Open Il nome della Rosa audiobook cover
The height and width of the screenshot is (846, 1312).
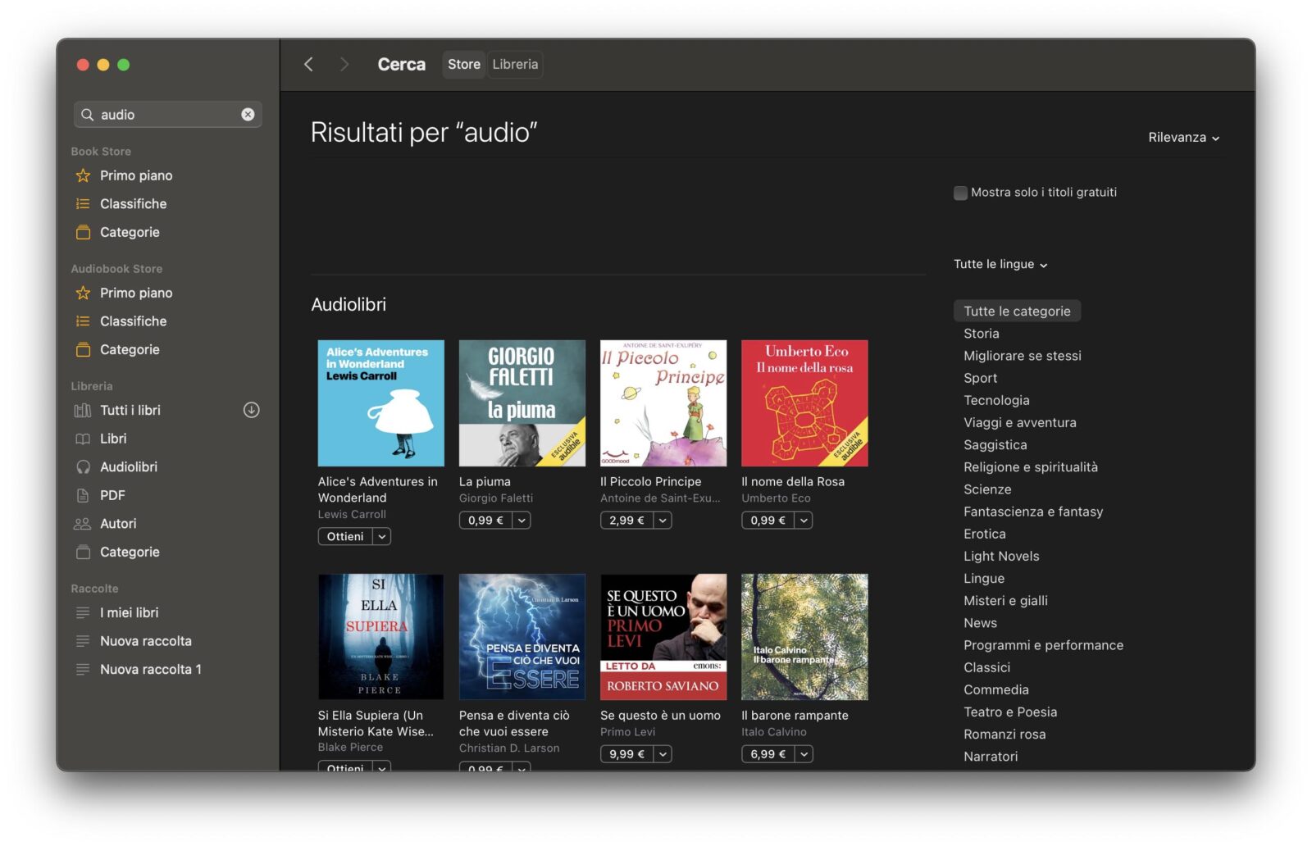point(804,403)
